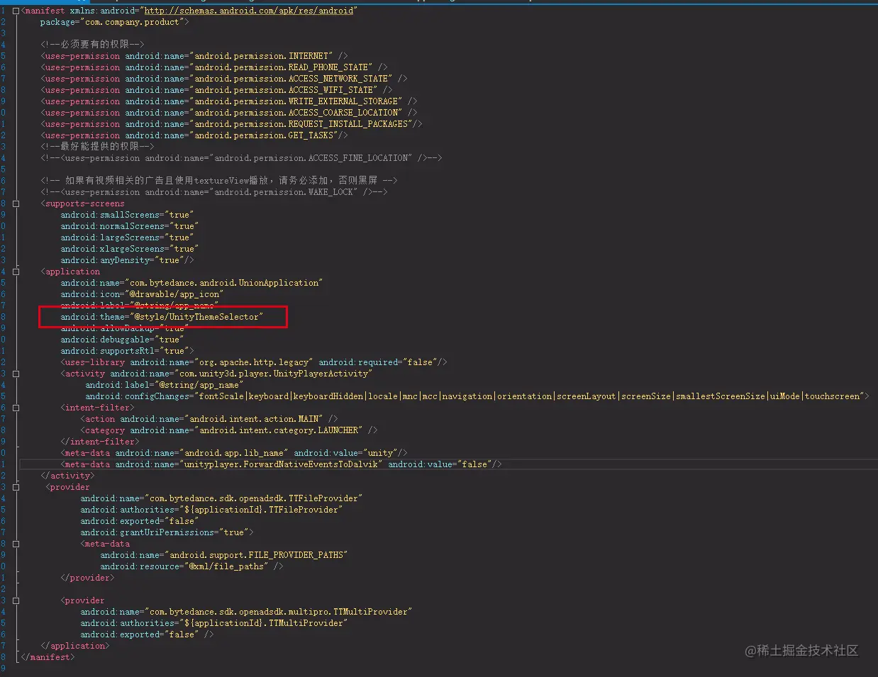878x677 pixels.
Task: Click the android:xlargeScreens attribute
Action: 129,249
